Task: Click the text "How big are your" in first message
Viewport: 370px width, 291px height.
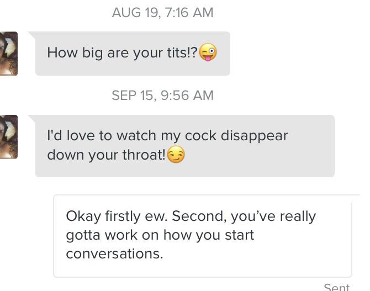Action: click(106, 53)
